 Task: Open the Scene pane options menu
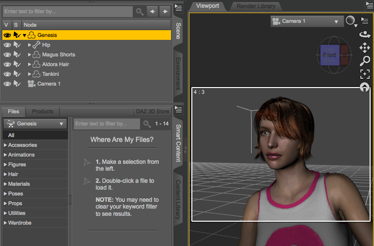point(178,8)
